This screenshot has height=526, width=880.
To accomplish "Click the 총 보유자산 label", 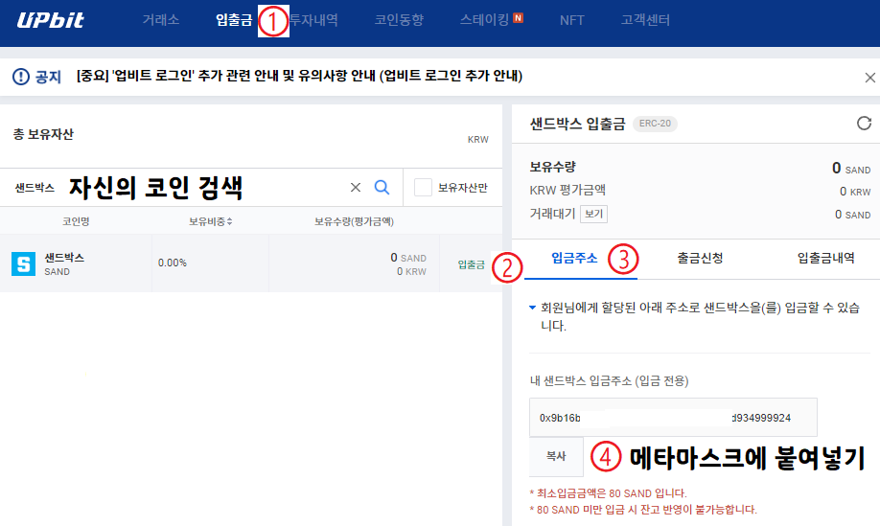I will pyautogui.click(x=43, y=134).
